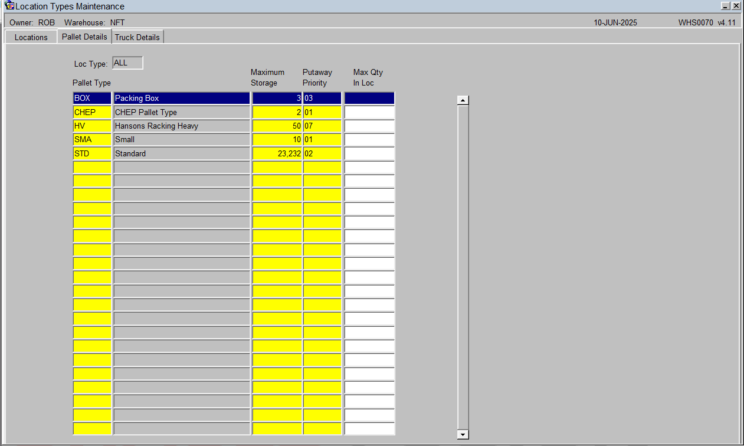Click the Max Qty field for Small
The height and width of the screenshot is (446, 744).
(369, 139)
